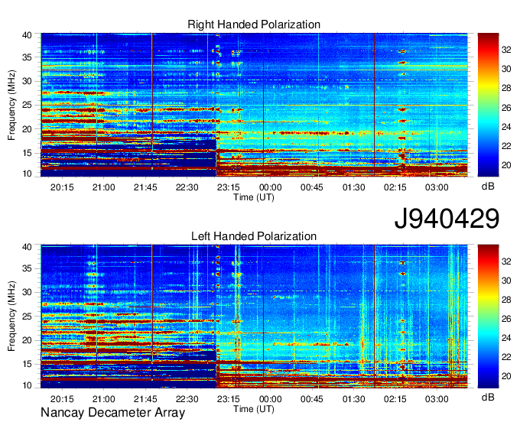Pick the 00:45 tick under Left Handed plot

click(x=312, y=399)
